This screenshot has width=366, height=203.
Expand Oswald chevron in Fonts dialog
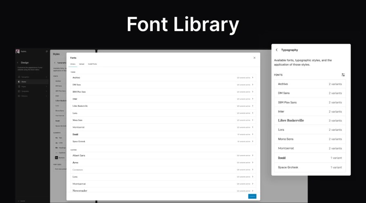pos(252,134)
